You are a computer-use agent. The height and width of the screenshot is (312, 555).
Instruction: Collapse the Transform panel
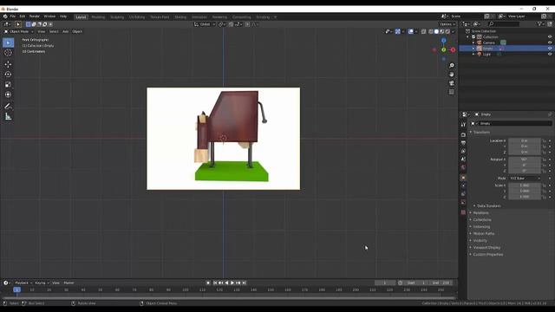pyautogui.click(x=481, y=132)
